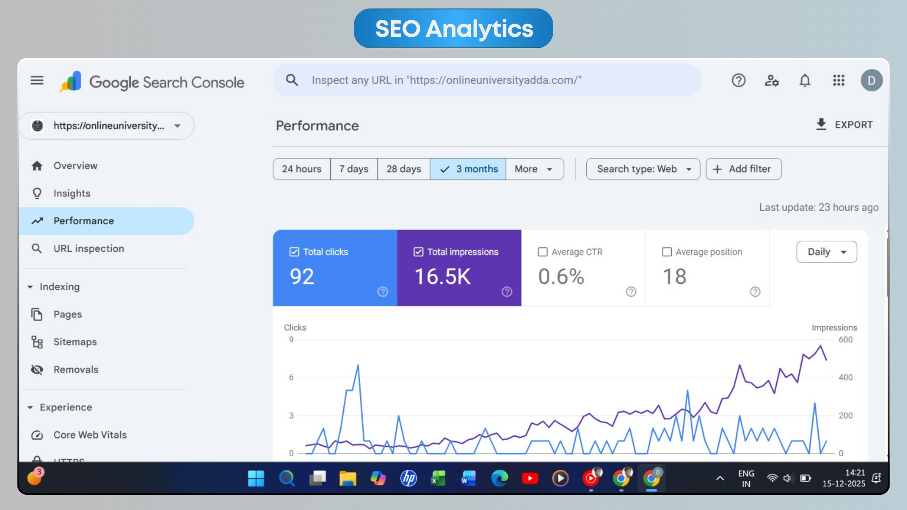
Task: Enable the Average position checkbox
Action: (667, 252)
